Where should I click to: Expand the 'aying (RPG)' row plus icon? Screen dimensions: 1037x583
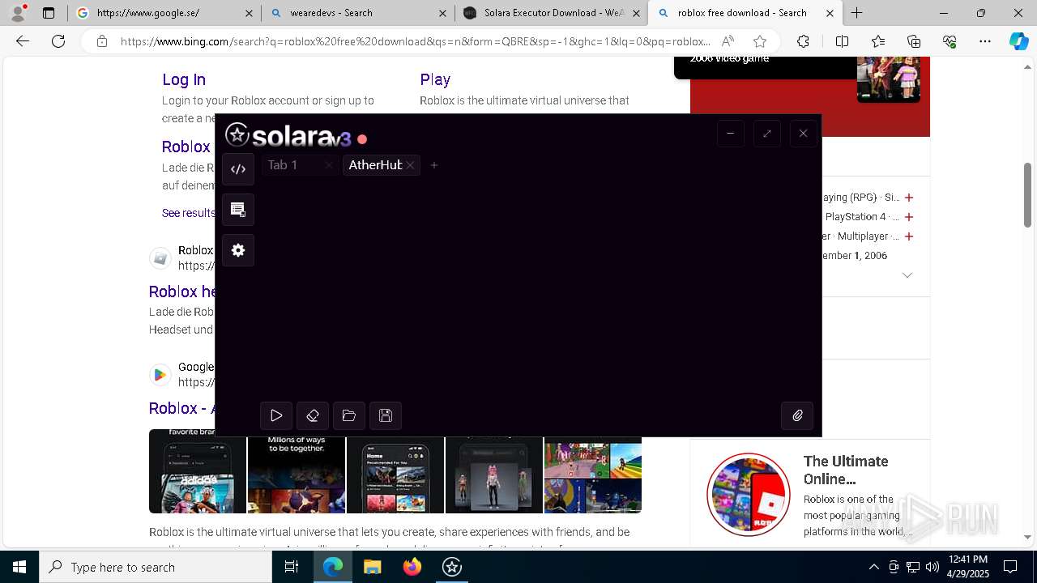click(909, 198)
